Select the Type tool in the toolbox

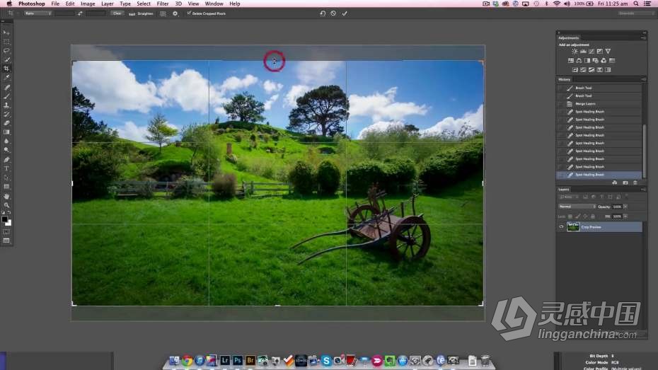click(6, 168)
